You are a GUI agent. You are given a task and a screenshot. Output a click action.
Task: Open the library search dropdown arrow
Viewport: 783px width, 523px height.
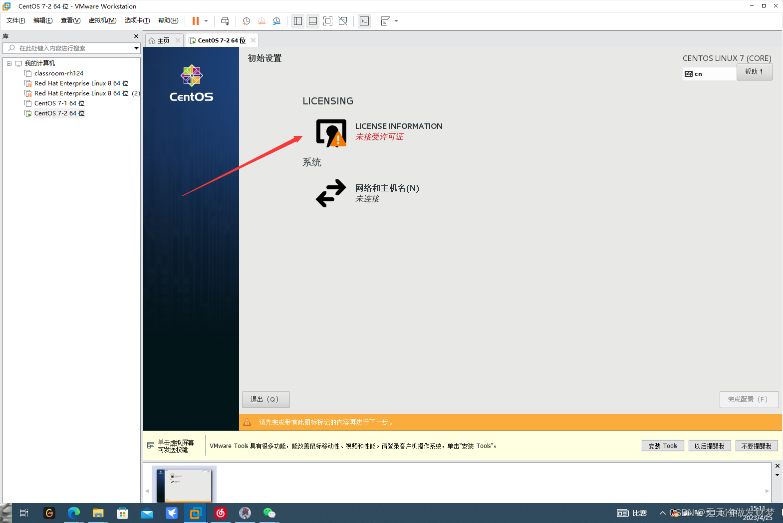pyautogui.click(x=136, y=48)
